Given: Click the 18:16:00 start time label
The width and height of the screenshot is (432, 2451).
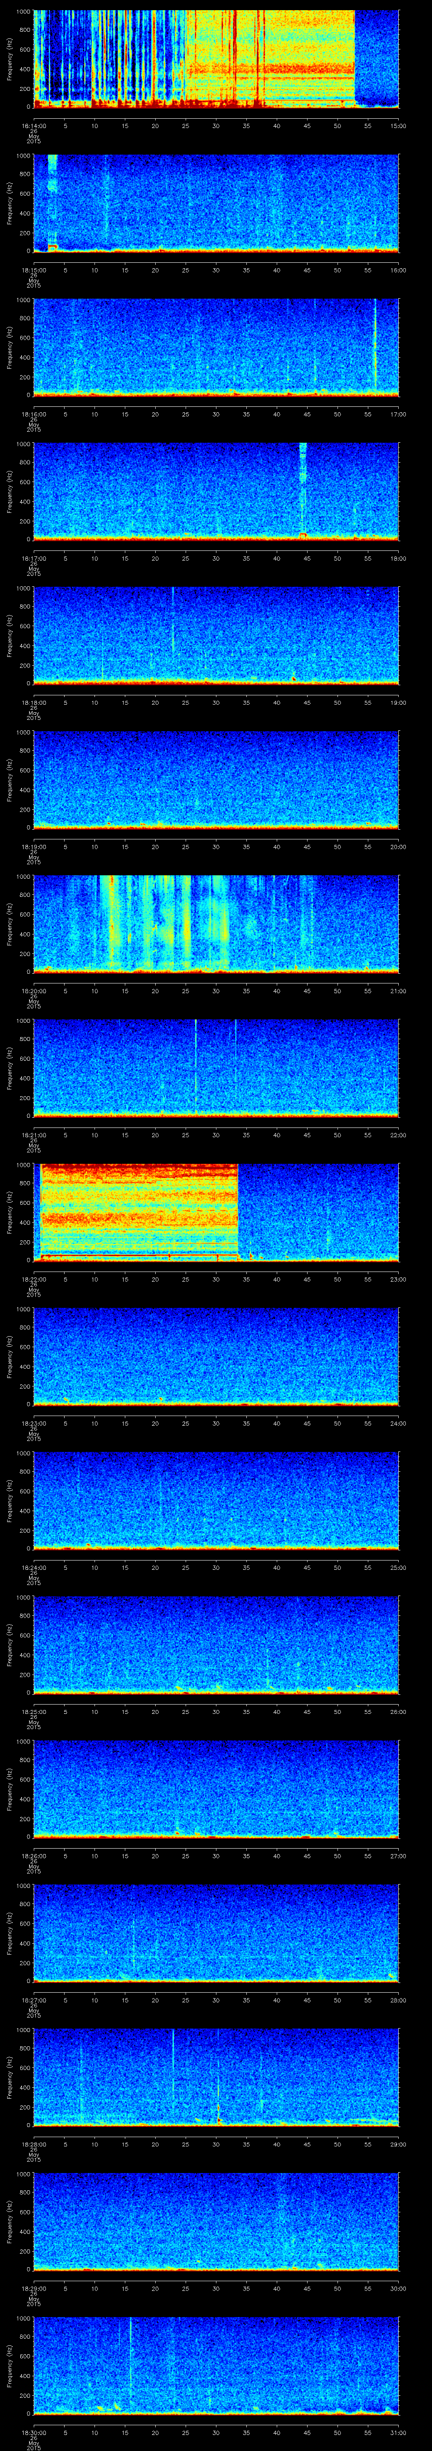Looking at the screenshot, I should pyautogui.click(x=33, y=414).
